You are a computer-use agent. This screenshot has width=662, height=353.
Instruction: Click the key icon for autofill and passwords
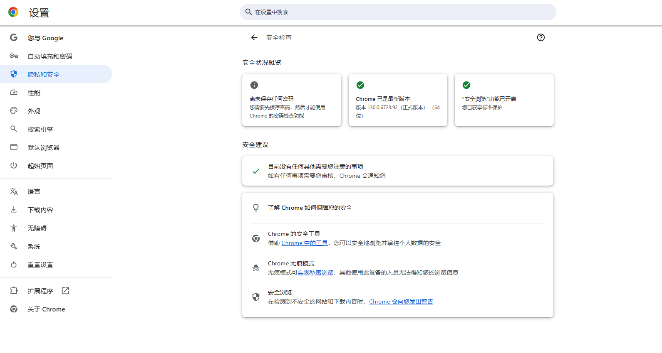pos(14,56)
